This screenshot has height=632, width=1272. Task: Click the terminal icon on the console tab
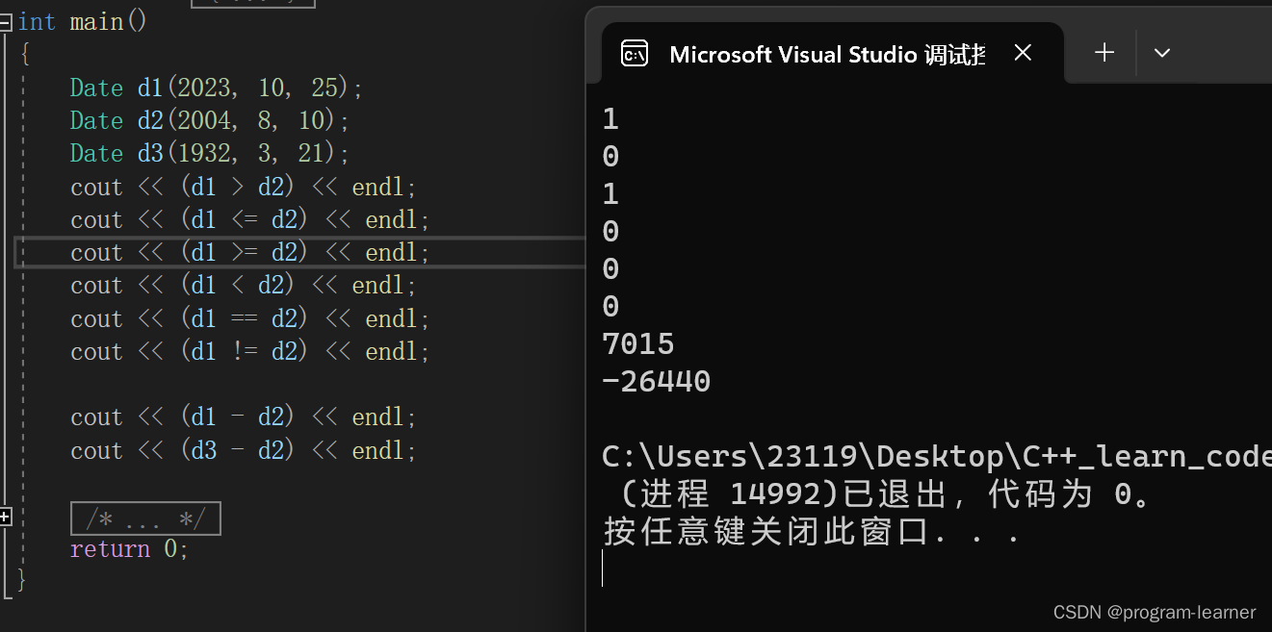[x=634, y=54]
